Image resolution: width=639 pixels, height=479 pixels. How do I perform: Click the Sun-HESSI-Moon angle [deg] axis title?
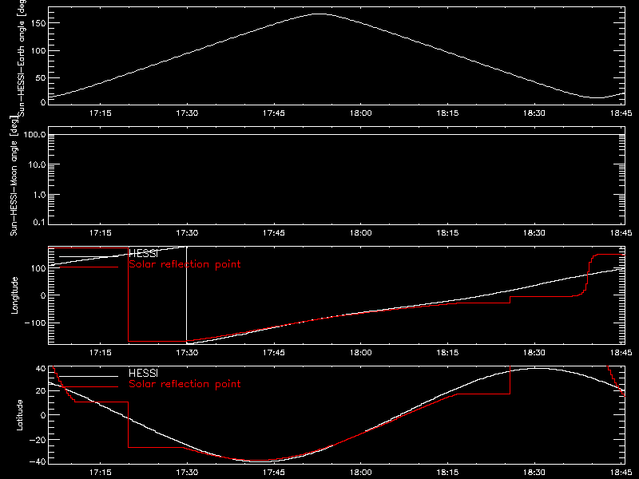[14, 176]
